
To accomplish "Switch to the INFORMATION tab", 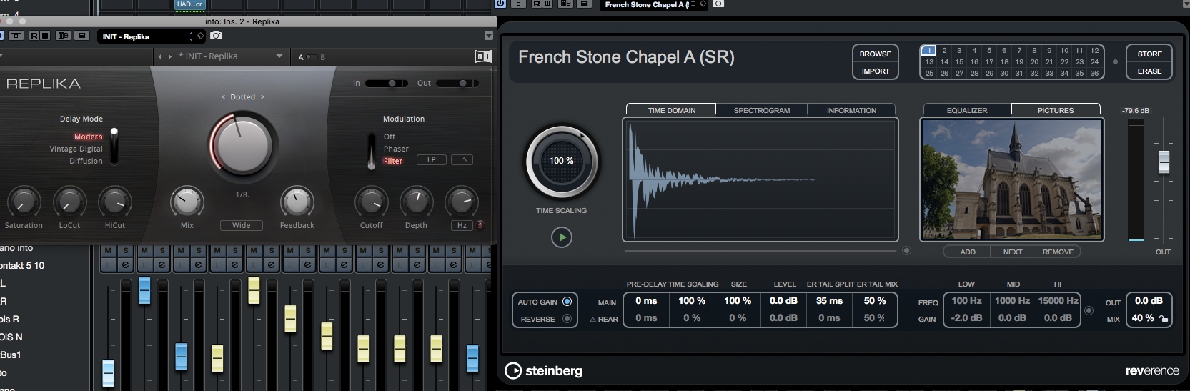I will click(851, 110).
